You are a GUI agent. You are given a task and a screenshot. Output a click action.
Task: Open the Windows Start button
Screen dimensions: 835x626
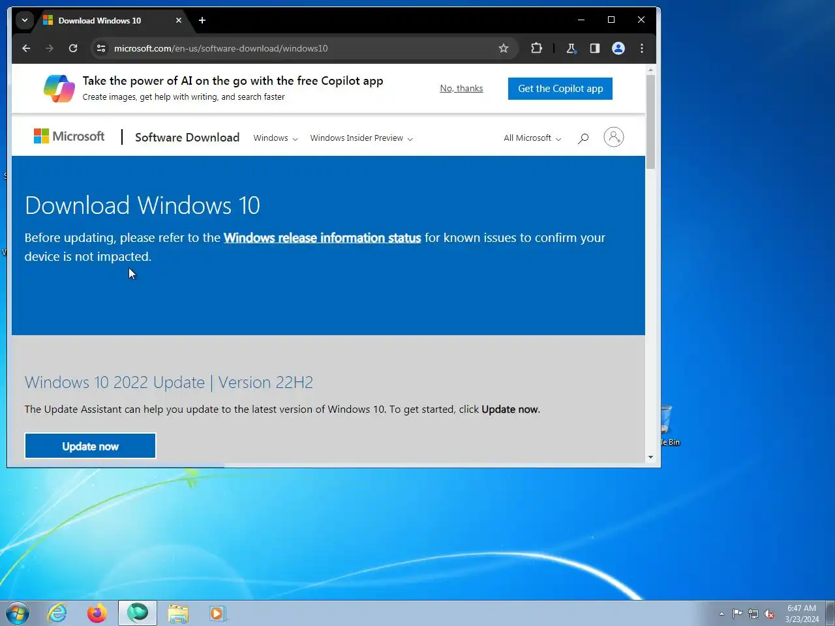tap(18, 614)
